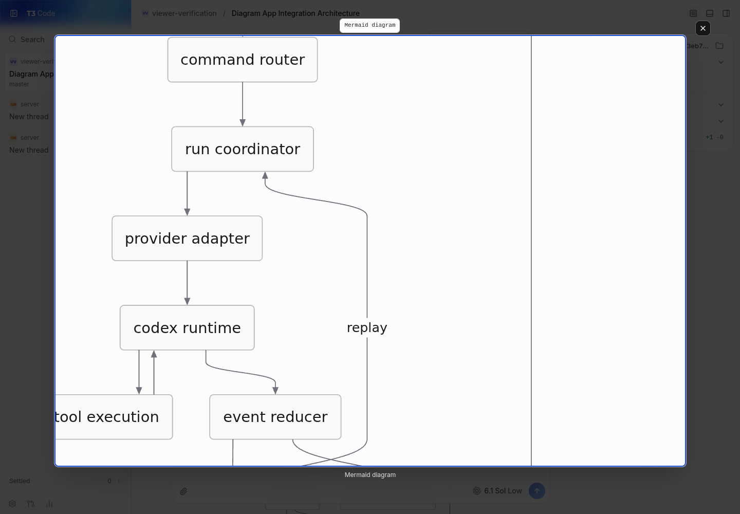Open the settings gear in the sidebar footer
The height and width of the screenshot is (514, 740).
point(13,504)
